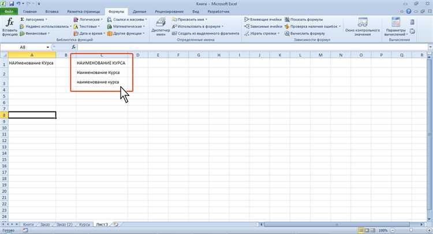
Task: Switch to the Разметка страницы tab
Action: click(x=84, y=12)
